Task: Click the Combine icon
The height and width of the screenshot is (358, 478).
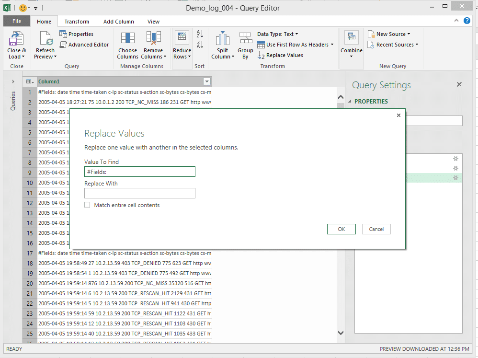Action: pyautogui.click(x=352, y=37)
